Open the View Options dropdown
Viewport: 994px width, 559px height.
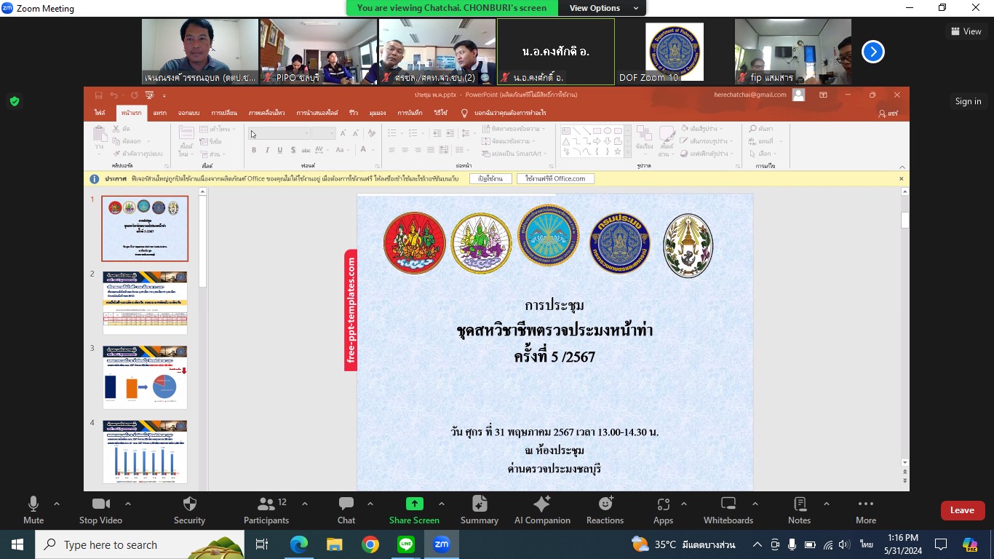[603, 8]
